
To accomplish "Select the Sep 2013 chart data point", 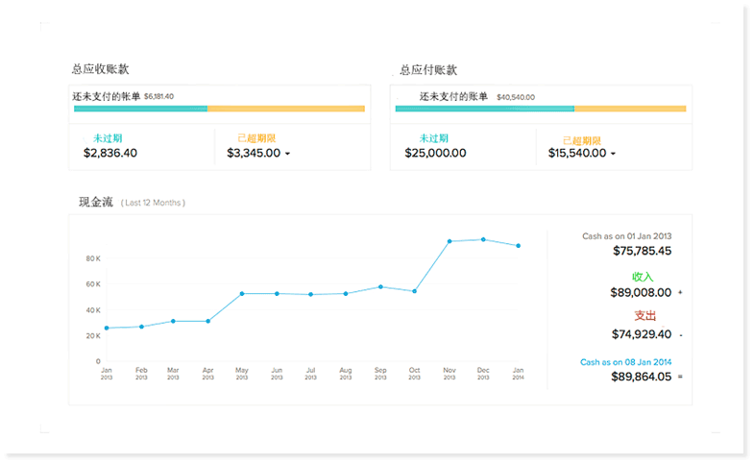I will tap(380, 286).
